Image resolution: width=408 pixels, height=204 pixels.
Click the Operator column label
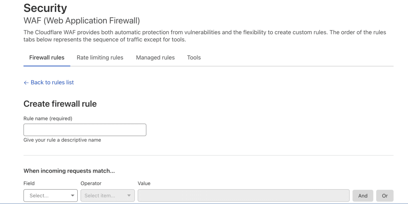tap(91, 183)
